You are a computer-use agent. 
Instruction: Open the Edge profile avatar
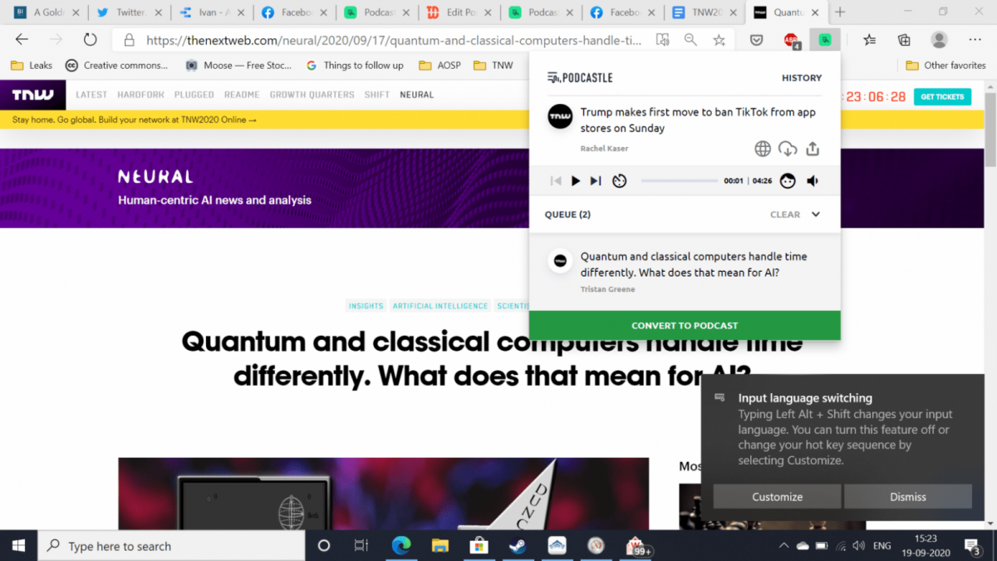pos(940,40)
